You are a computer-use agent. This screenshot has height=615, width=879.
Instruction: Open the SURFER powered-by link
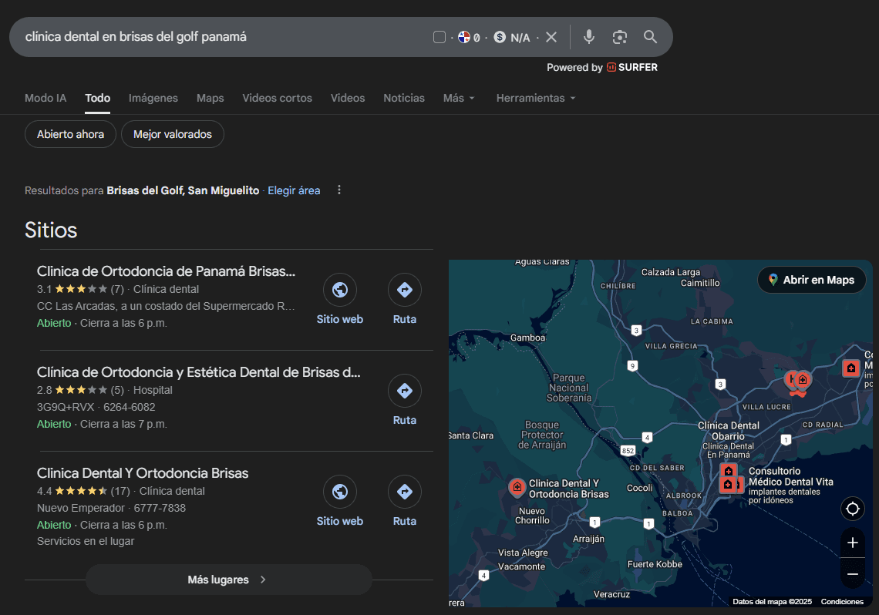(x=631, y=67)
